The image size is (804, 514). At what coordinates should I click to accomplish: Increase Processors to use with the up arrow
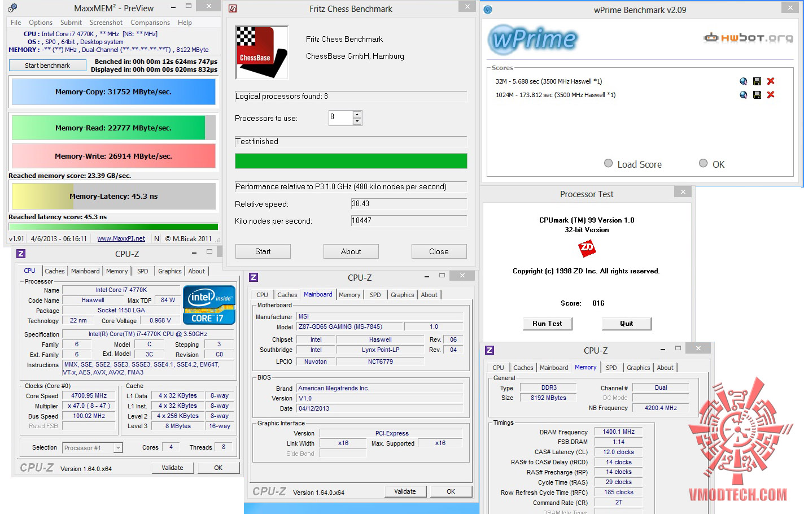(357, 115)
